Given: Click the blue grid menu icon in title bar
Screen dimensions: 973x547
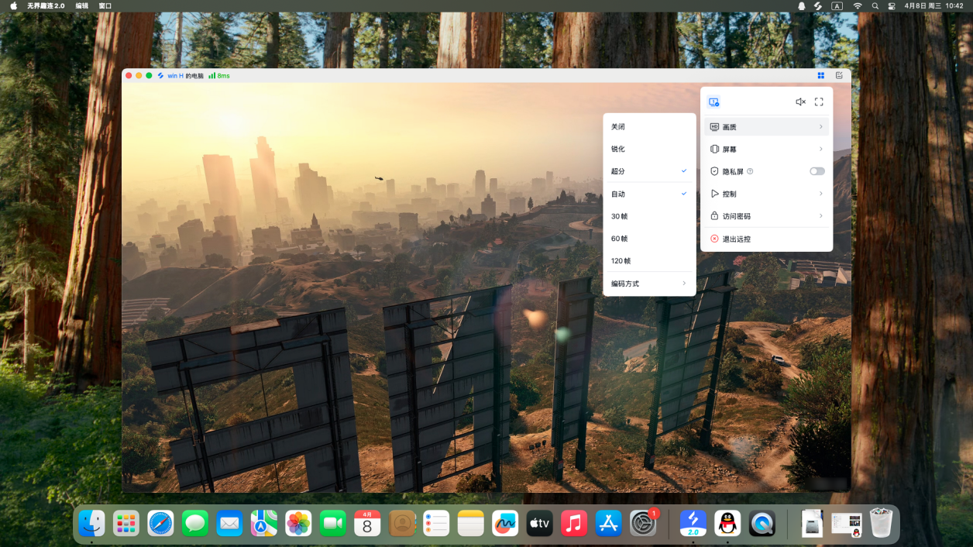Looking at the screenshot, I should click(x=820, y=76).
